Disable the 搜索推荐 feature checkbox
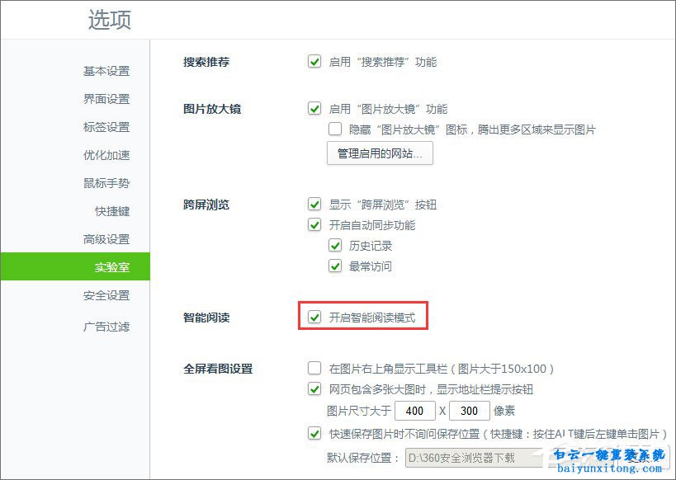 pos(314,62)
